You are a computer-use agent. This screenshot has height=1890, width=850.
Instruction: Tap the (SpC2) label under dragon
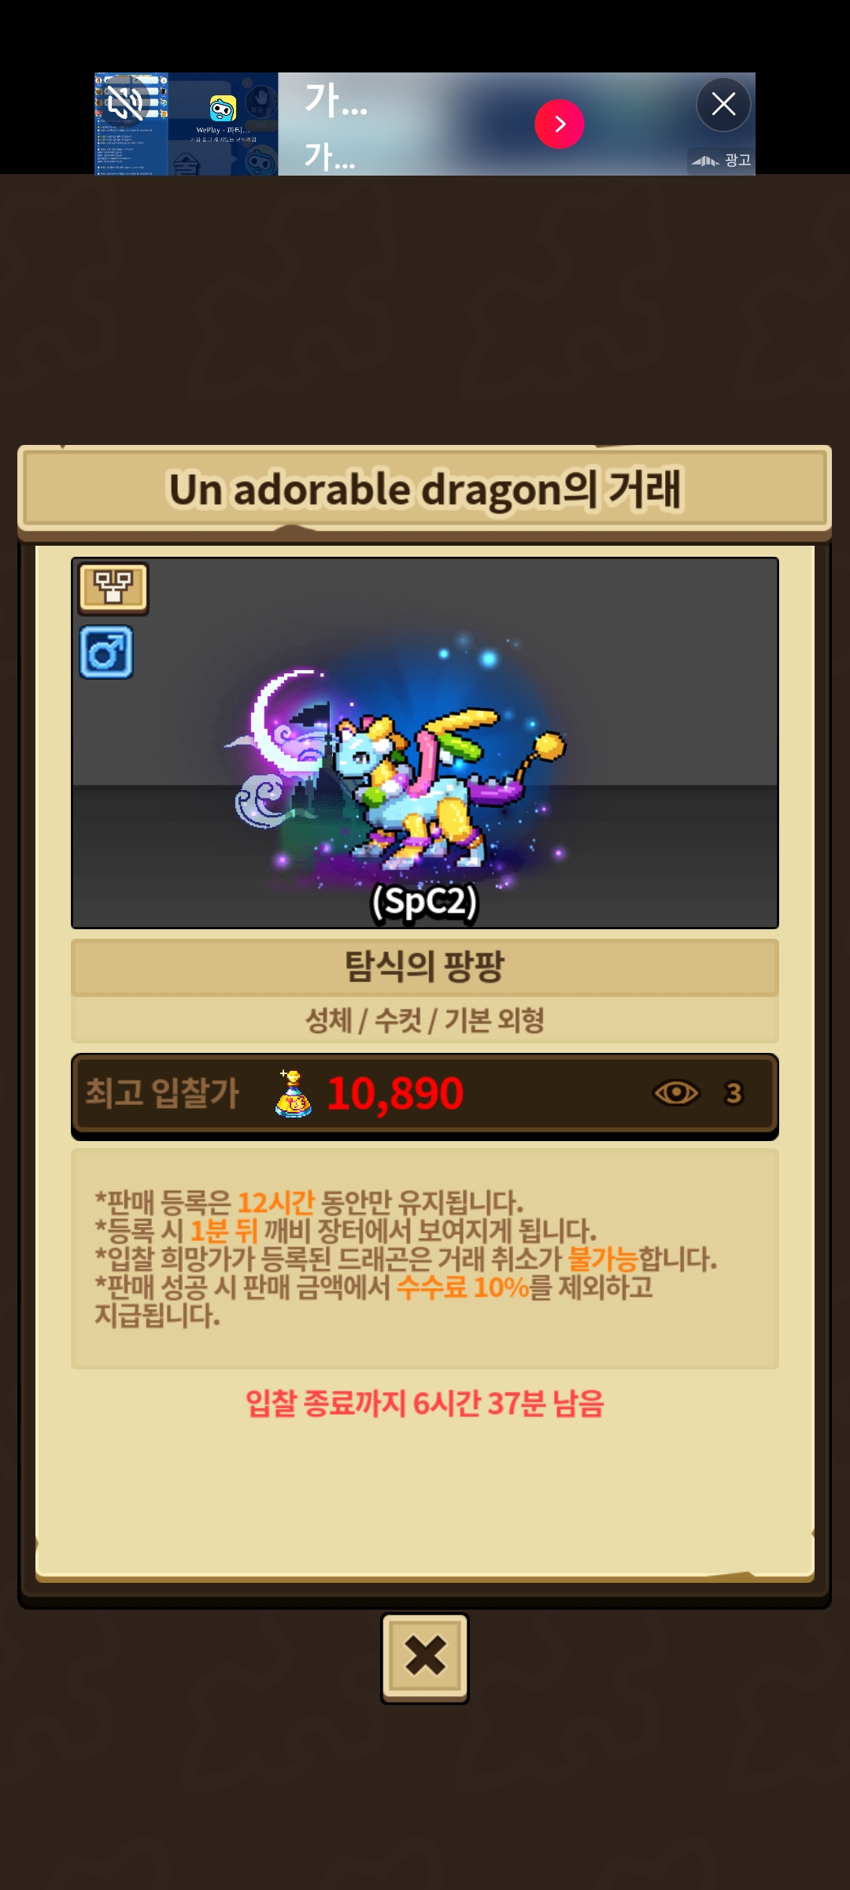[x=425, y=901]
